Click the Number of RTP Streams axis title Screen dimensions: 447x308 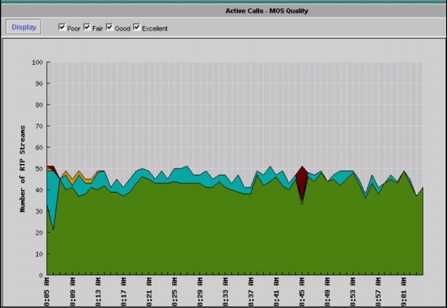pos(23,168)
